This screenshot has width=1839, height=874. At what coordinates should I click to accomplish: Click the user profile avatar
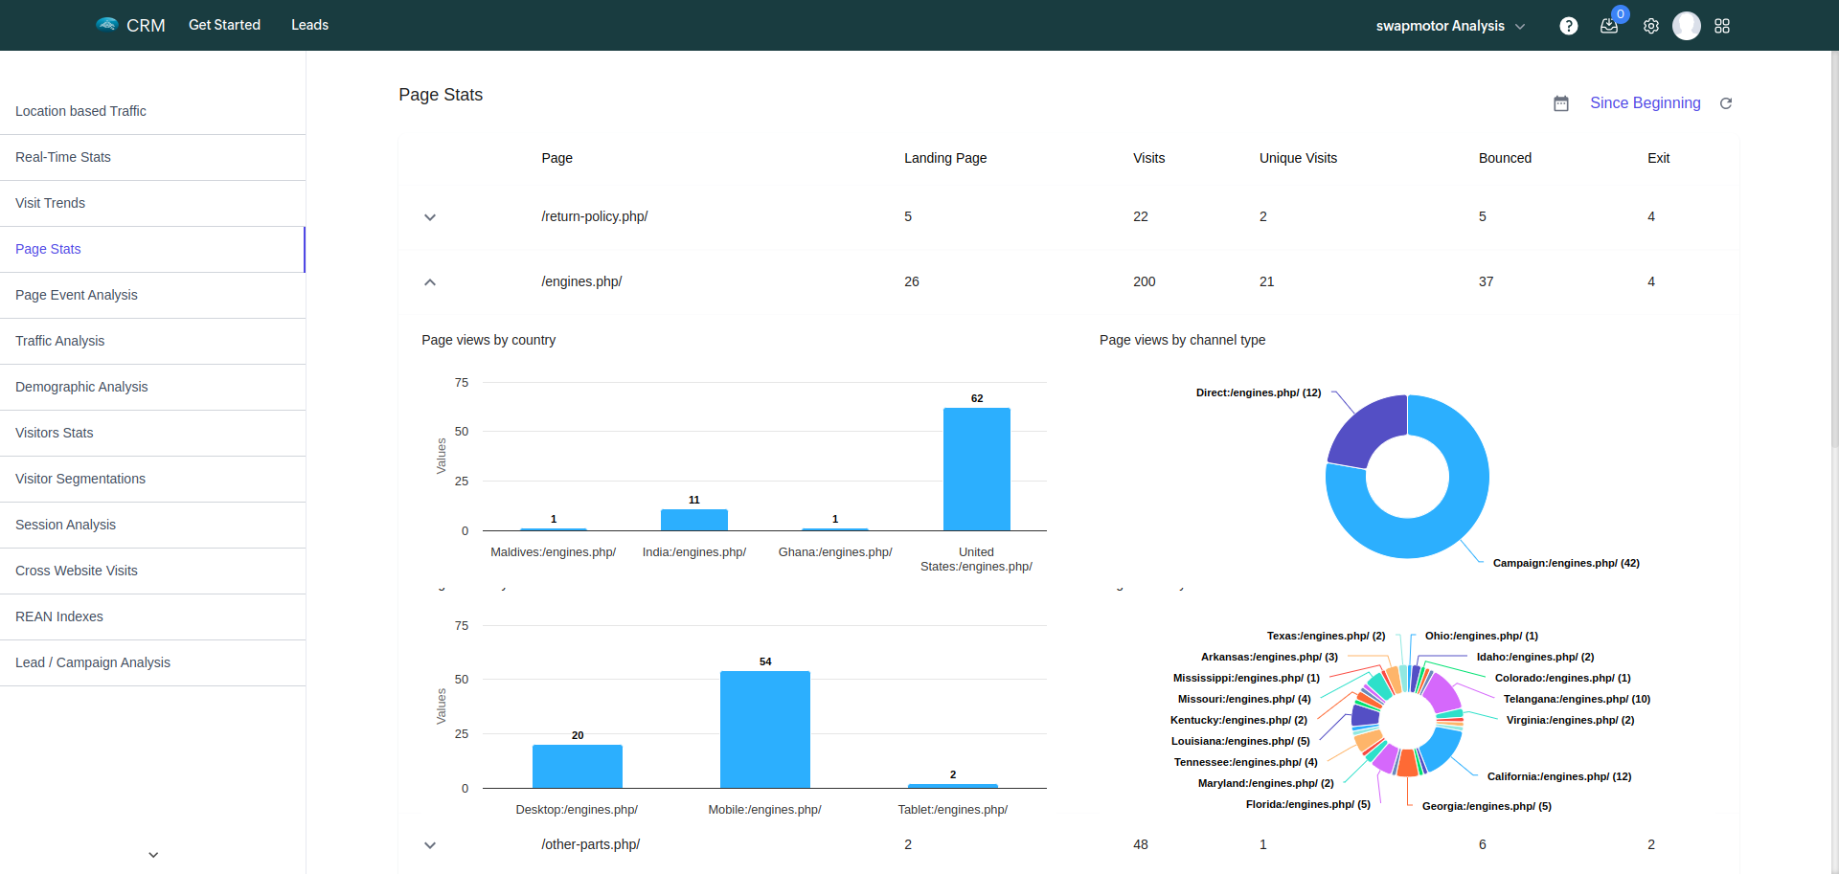click(1687, 26)
